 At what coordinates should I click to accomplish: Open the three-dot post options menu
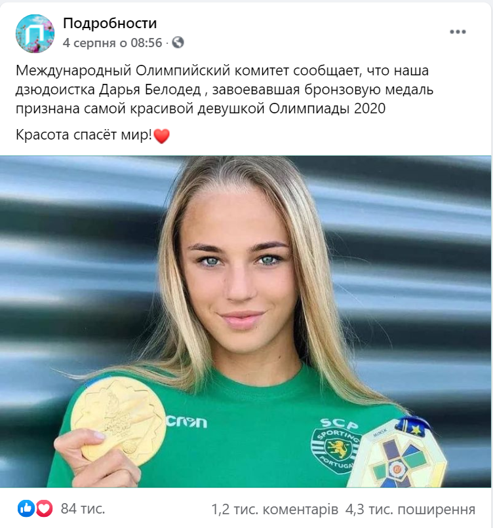tap(458, 32)
